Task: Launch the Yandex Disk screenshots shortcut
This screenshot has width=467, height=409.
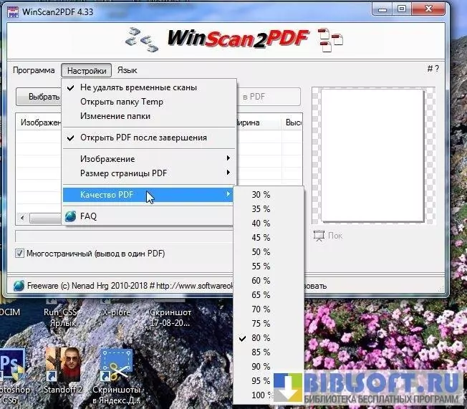Action: 117,364
